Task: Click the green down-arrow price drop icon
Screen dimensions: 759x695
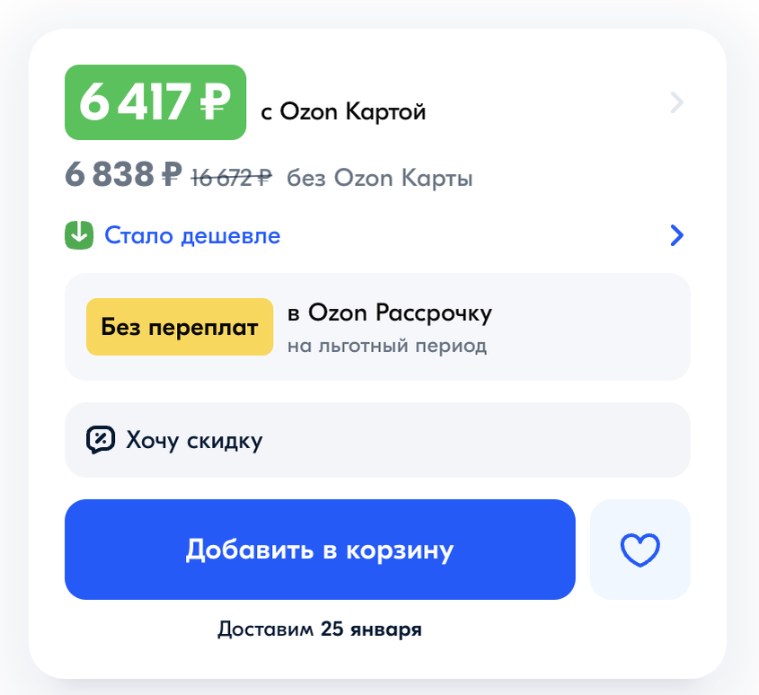Action: [79, 235]
